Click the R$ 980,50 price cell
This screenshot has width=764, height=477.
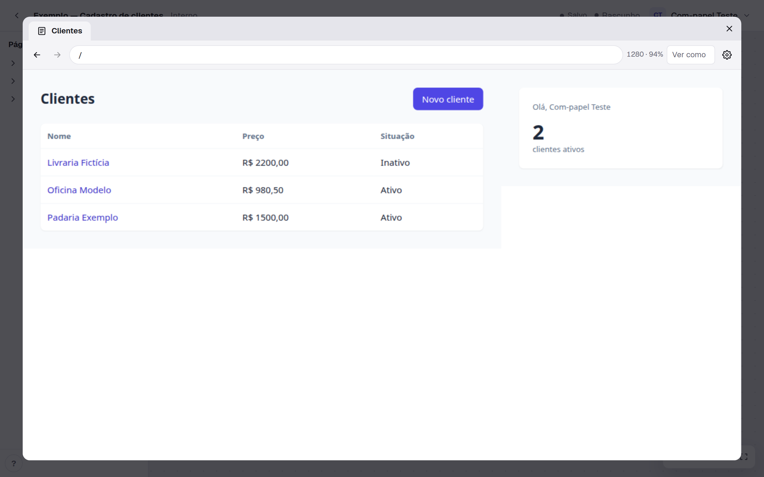click(263, 190)
